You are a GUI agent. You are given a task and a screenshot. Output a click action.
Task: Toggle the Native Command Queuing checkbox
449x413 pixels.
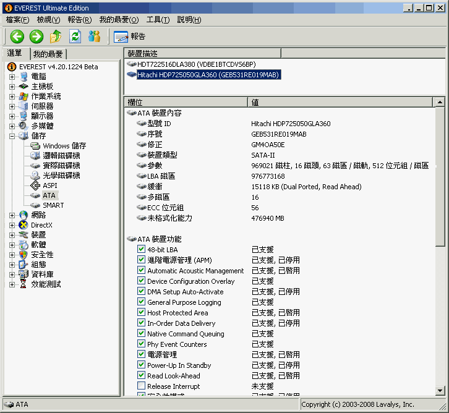pyautogui.click(x=141, y=333)
